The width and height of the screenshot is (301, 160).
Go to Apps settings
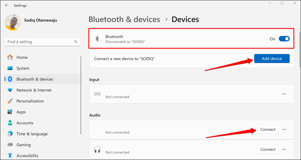click(21, 112)
